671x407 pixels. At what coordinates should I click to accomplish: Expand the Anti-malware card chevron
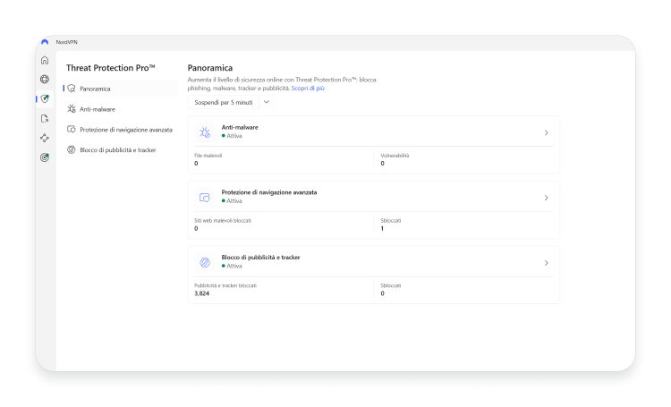click(x=546, y=132)
